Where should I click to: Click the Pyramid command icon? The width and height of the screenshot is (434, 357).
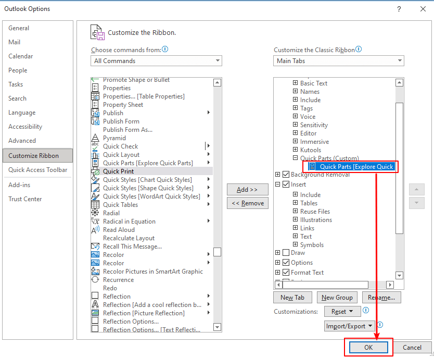click(x=95, y=138)
